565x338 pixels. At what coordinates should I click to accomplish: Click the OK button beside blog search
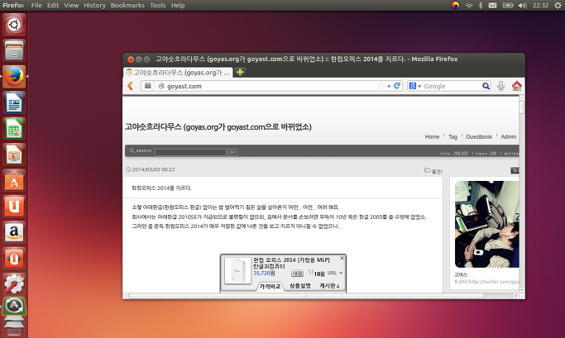(x=232, y=152)
